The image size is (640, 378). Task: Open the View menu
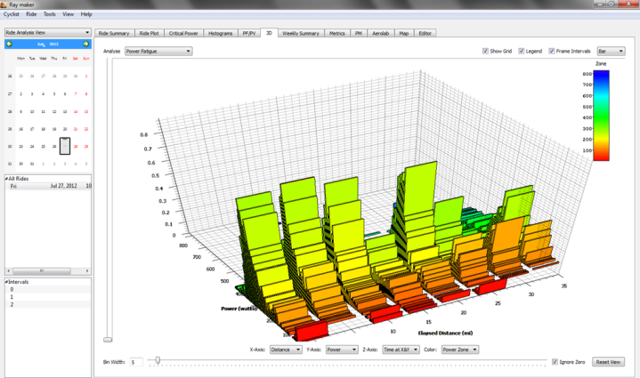(69, 14)
